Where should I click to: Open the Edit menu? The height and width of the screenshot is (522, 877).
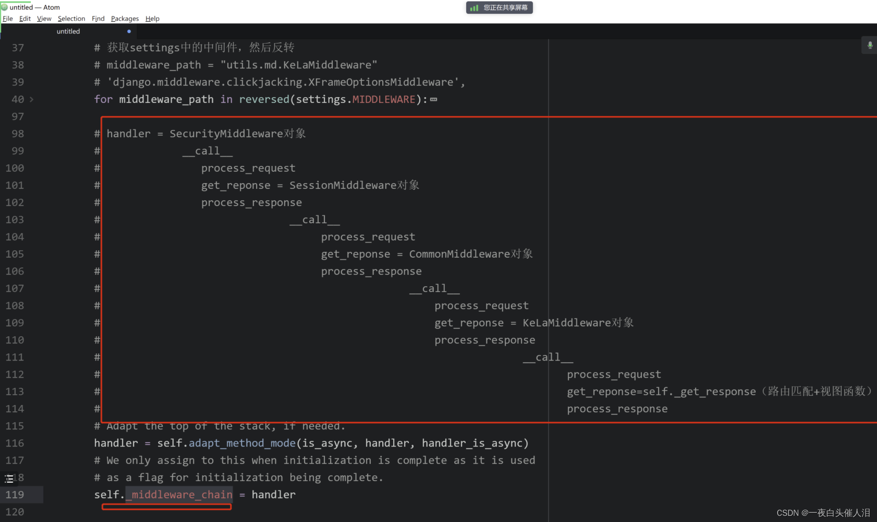(x=25, y=19)
